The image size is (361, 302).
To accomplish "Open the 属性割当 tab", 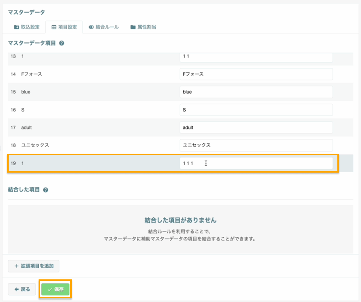I will pos(143,27).
